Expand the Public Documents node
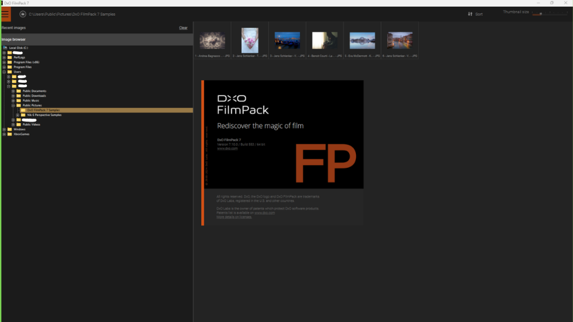The width and height of the screenshot is (573, 322). click(13, 91)
